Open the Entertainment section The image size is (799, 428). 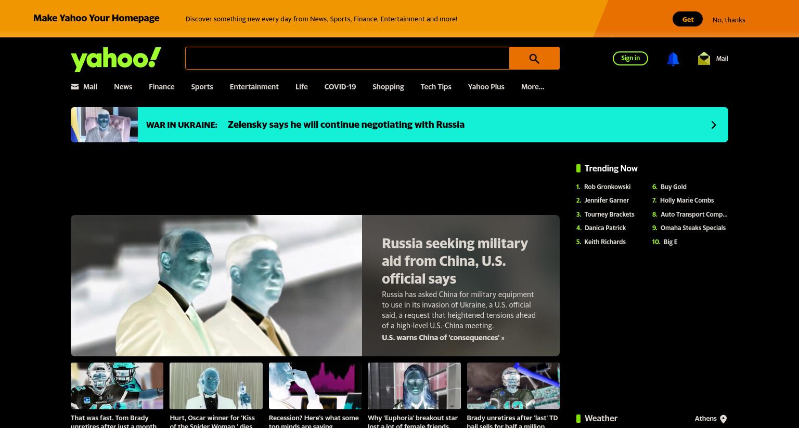pos(254,87)
